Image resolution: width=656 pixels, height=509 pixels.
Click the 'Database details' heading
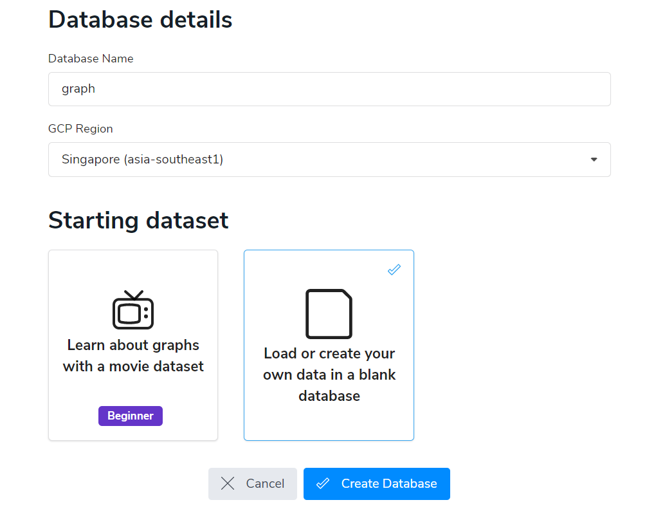(x=140, y=20)
